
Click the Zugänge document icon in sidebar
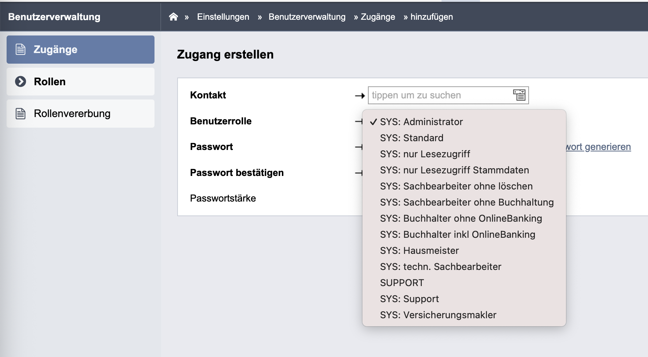point(21,49)
